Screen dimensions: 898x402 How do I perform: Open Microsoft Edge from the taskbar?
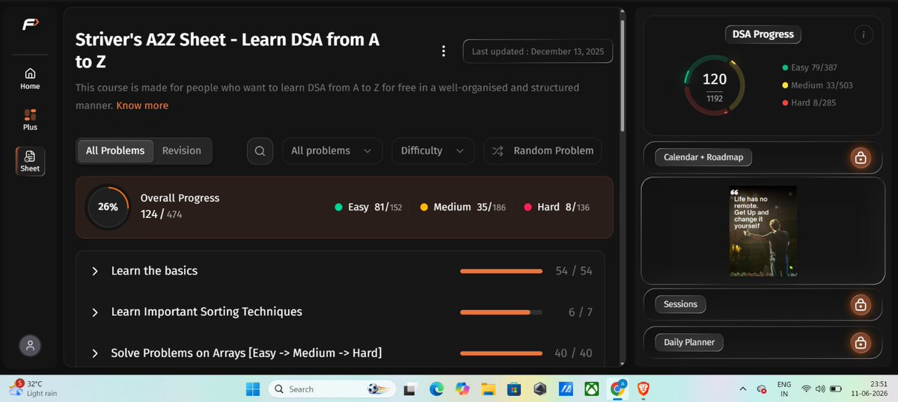(436, 389)
